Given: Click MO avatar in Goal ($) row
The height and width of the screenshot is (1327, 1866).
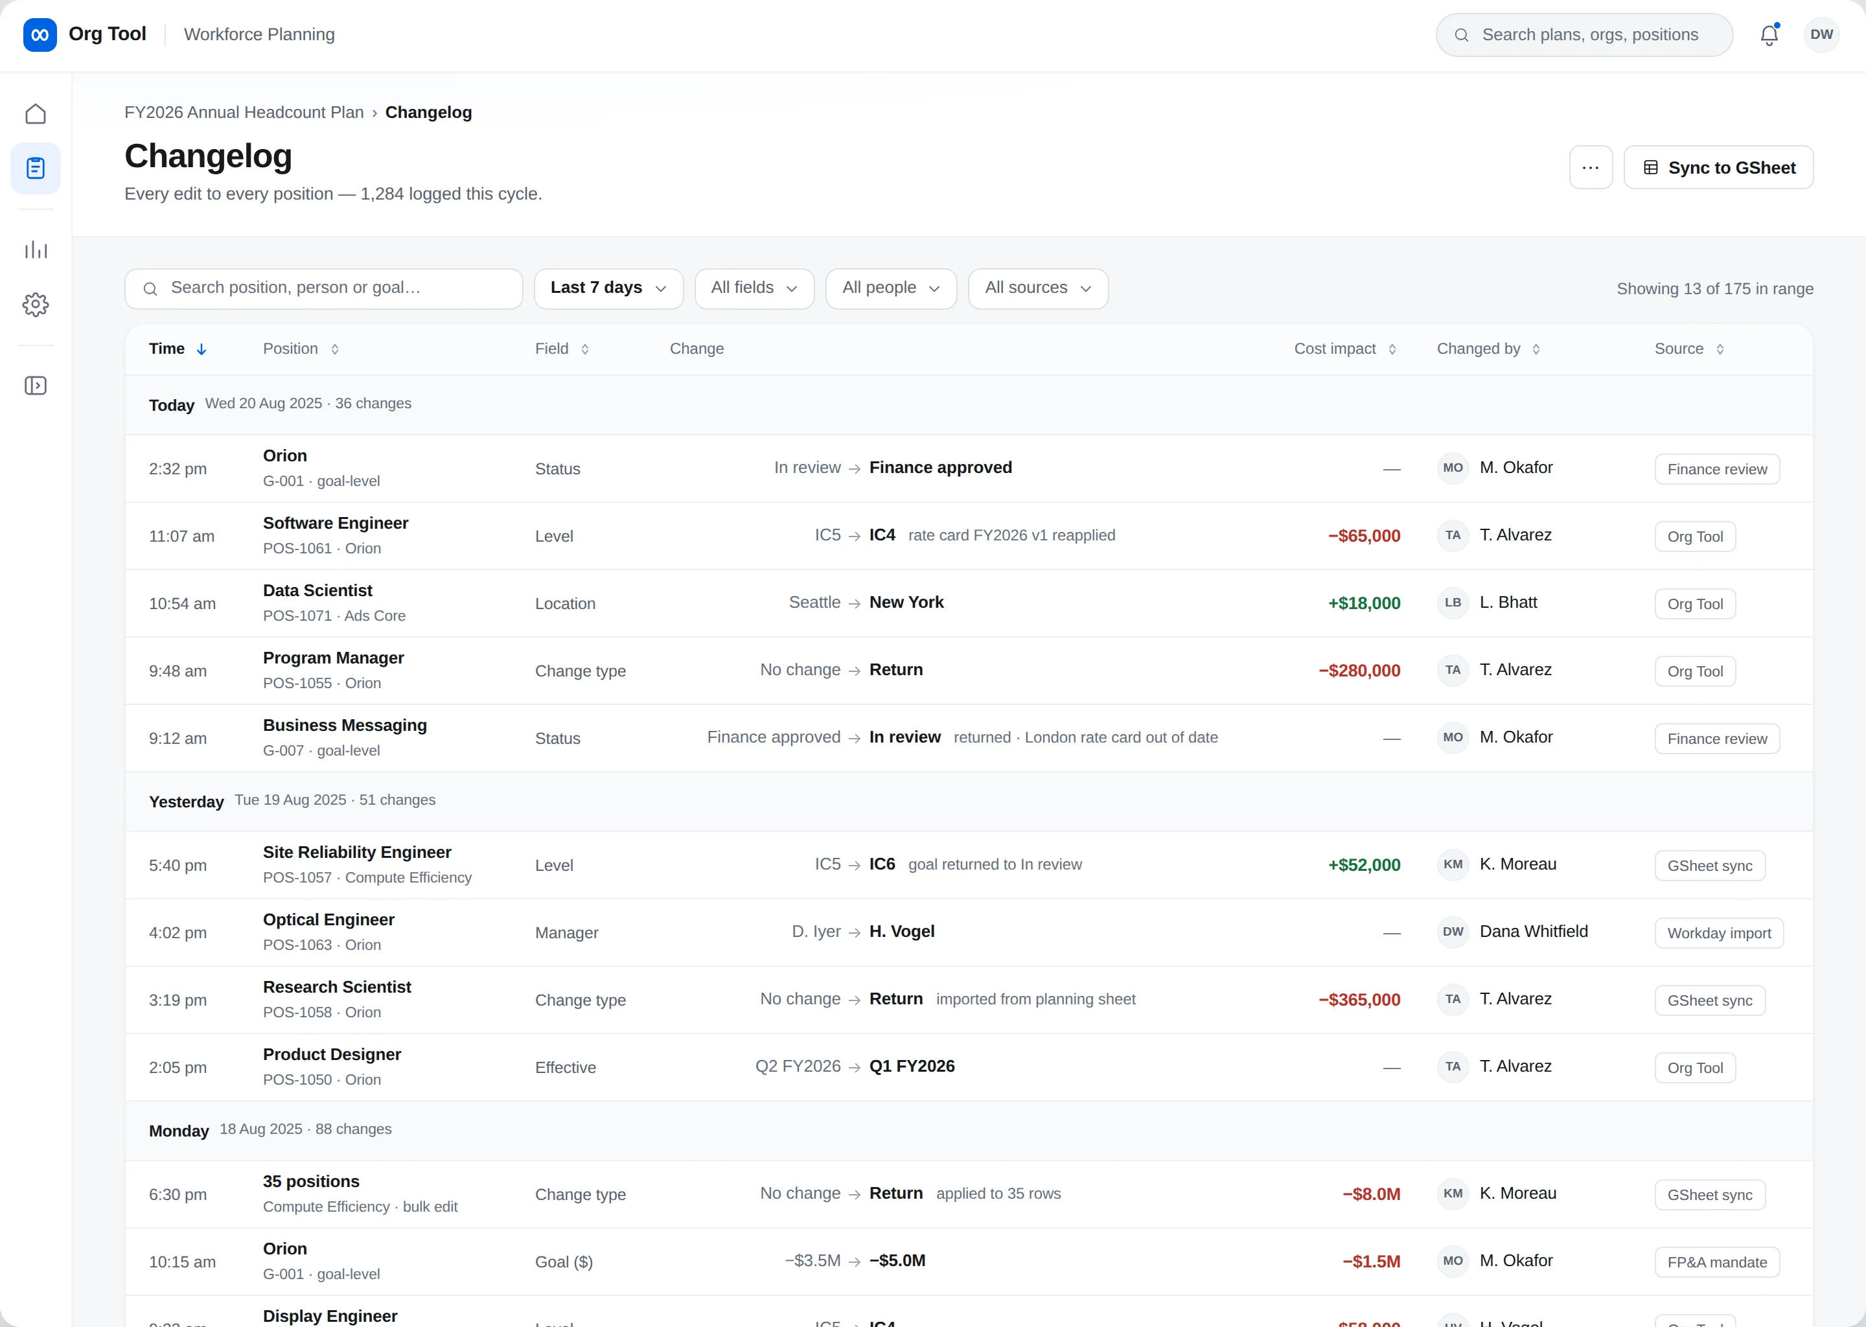Looking at the screenshot, I should coord(1453,1262).
